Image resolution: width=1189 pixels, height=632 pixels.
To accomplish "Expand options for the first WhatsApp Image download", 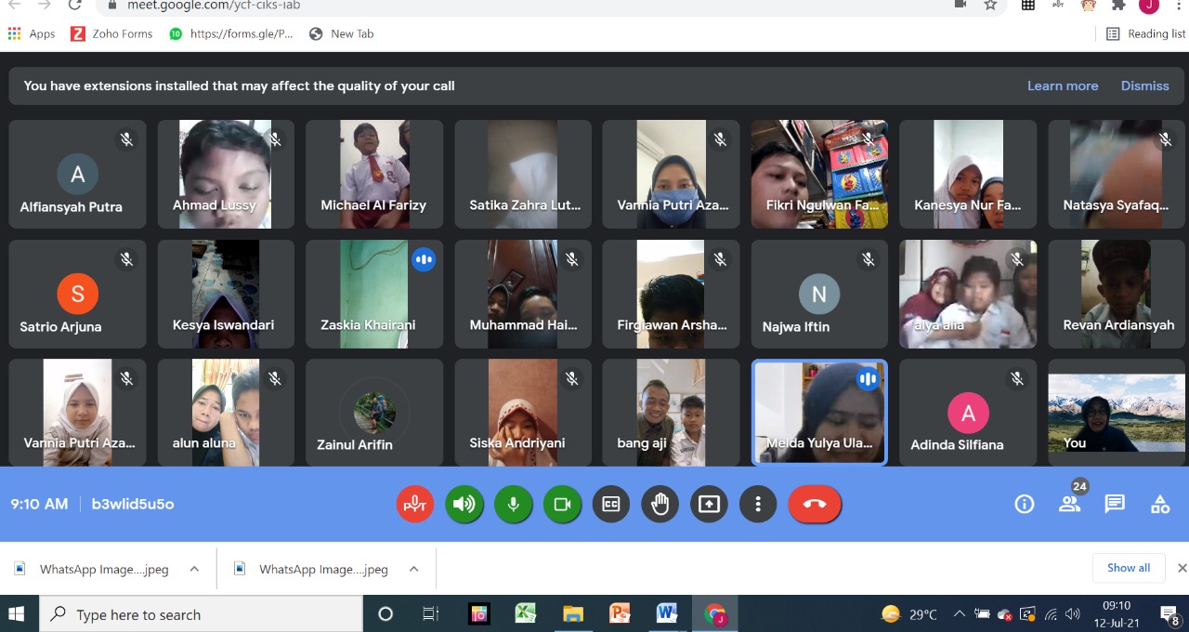I will click(194, 569).
